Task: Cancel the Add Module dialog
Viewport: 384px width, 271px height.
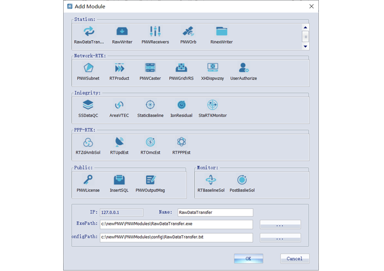Action: tap(294, 259)
